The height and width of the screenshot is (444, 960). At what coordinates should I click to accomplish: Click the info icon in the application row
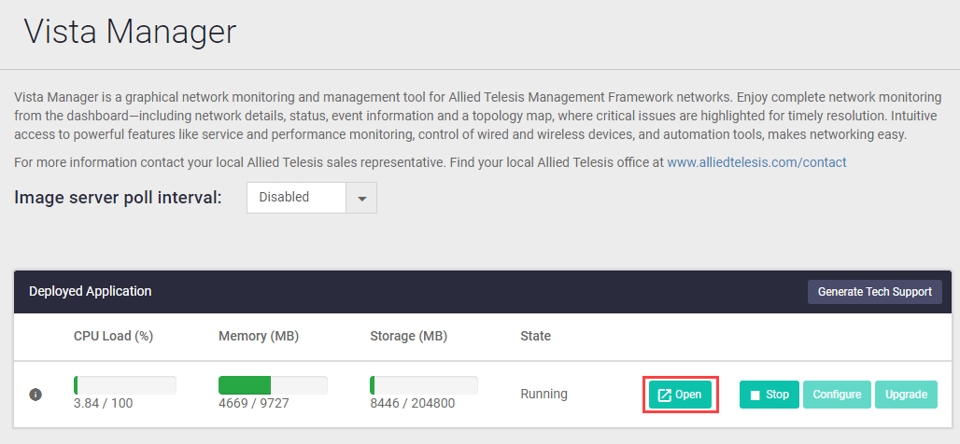[x=35, y=395]
